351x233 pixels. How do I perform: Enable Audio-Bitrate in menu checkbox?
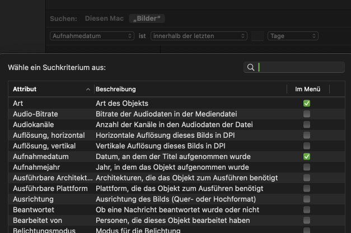[307, 114]
